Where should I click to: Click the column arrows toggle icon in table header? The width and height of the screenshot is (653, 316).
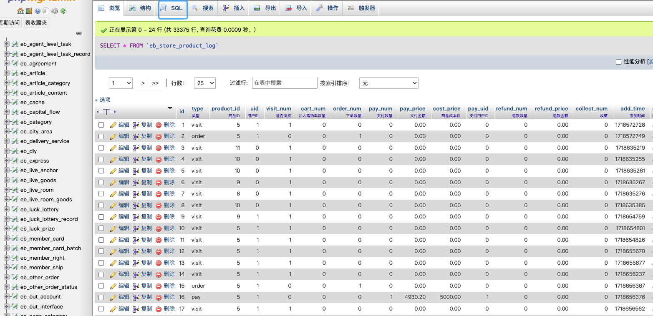point(106,112)
